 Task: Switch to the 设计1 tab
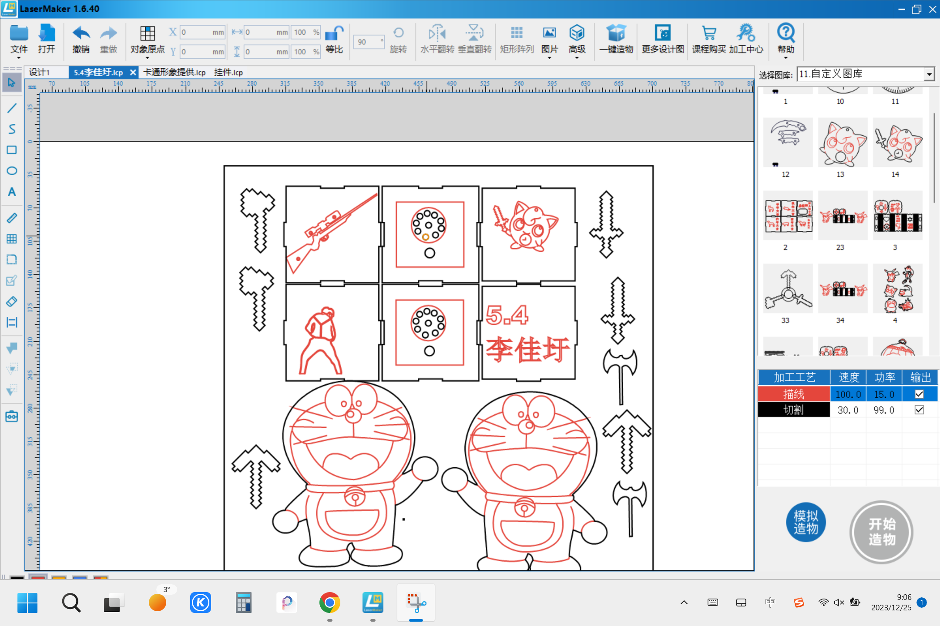click(39, 72)
